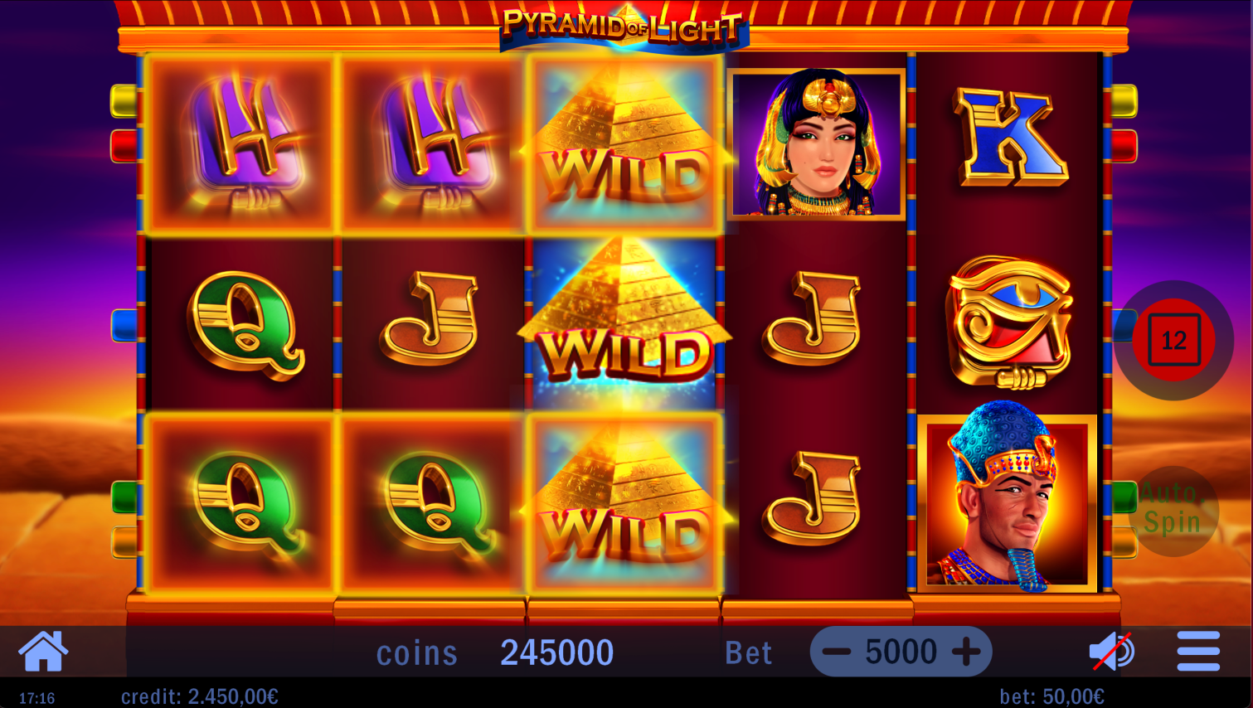The width and height of the screenshot is (1253, 708).
Task: Click the middle pyramid Wild symbol
Action: pyautogui.click(x=624, y=322)
